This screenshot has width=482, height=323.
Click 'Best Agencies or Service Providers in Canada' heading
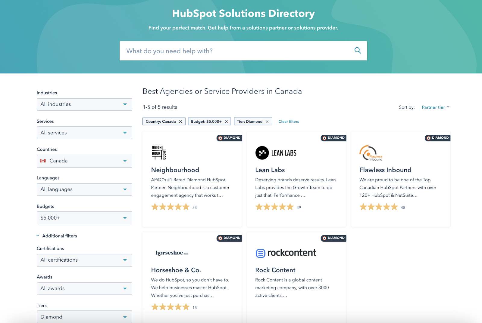[222, 91]
